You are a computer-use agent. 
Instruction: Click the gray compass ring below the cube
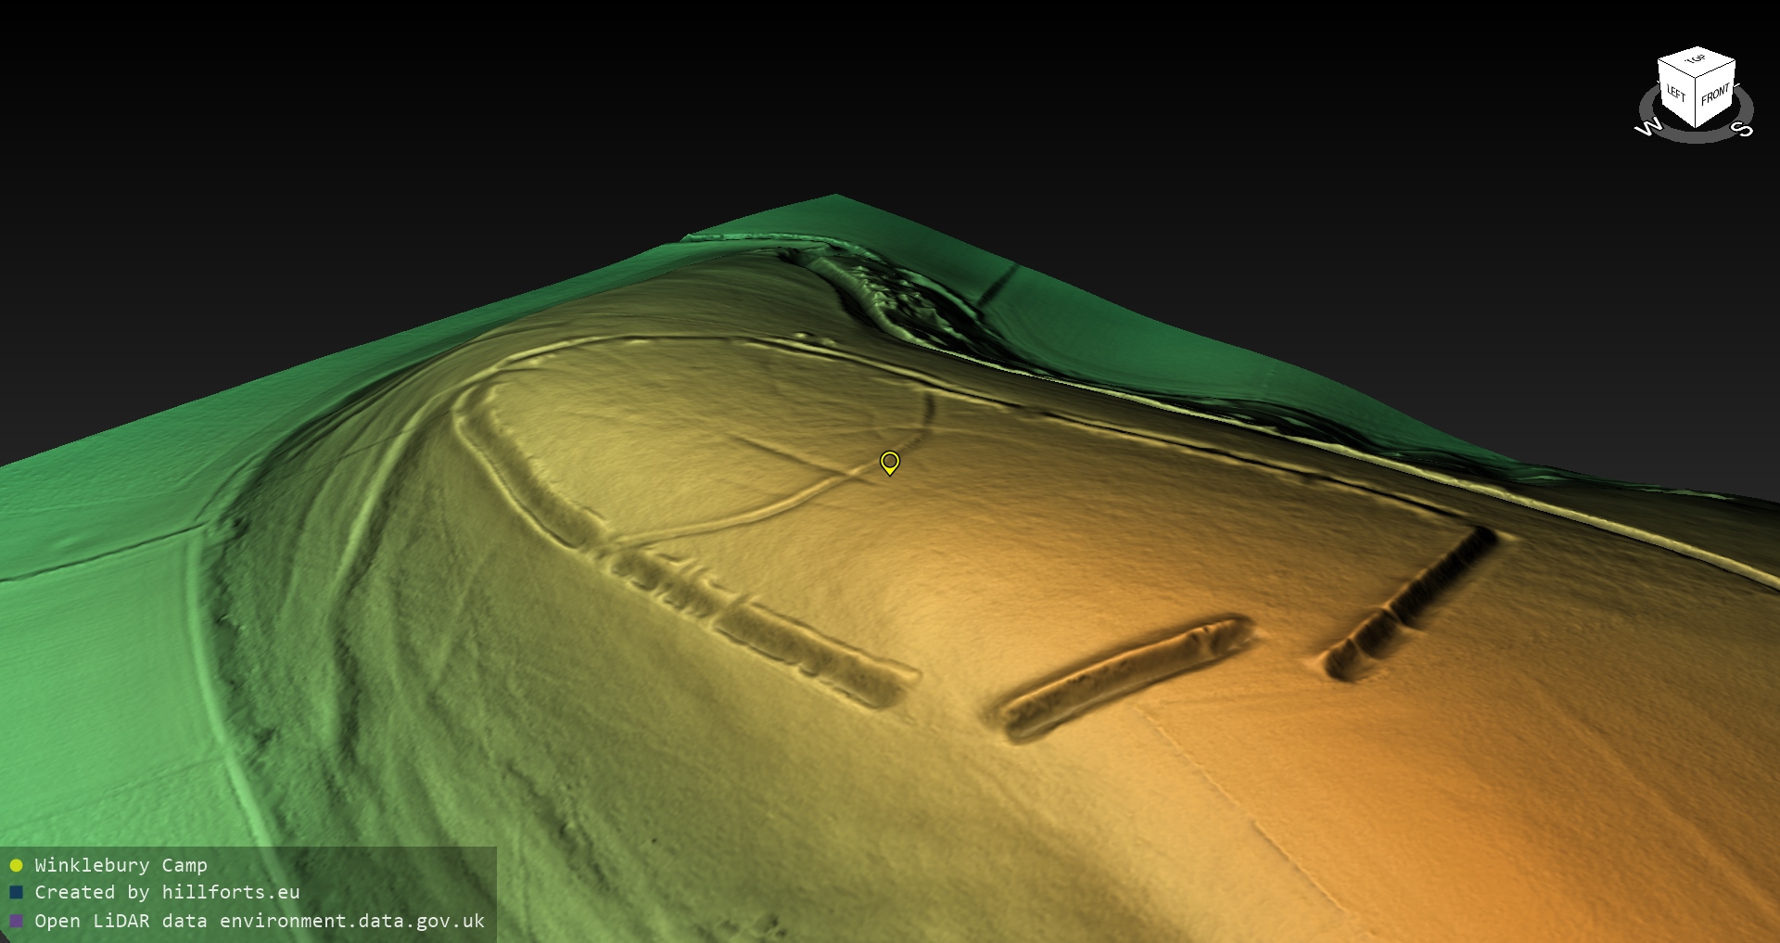[1697, 137]
